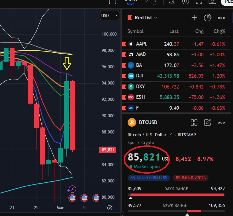Toggle the red flag on the F row

[124, 108]
